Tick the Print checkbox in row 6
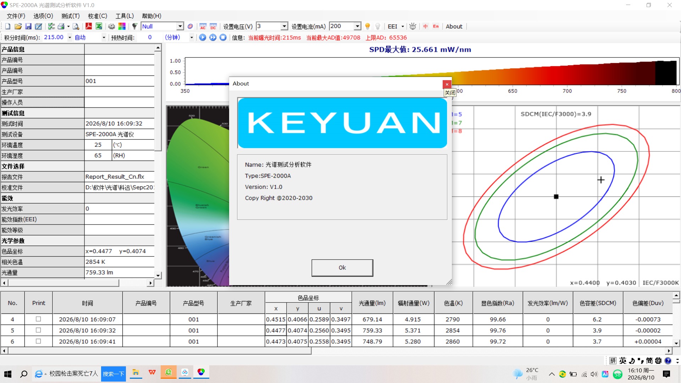 click(x=38, y=341)
